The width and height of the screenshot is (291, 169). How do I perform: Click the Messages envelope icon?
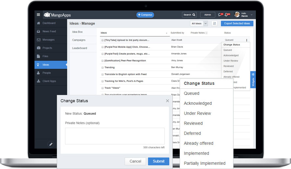click(x=38, y=40)
